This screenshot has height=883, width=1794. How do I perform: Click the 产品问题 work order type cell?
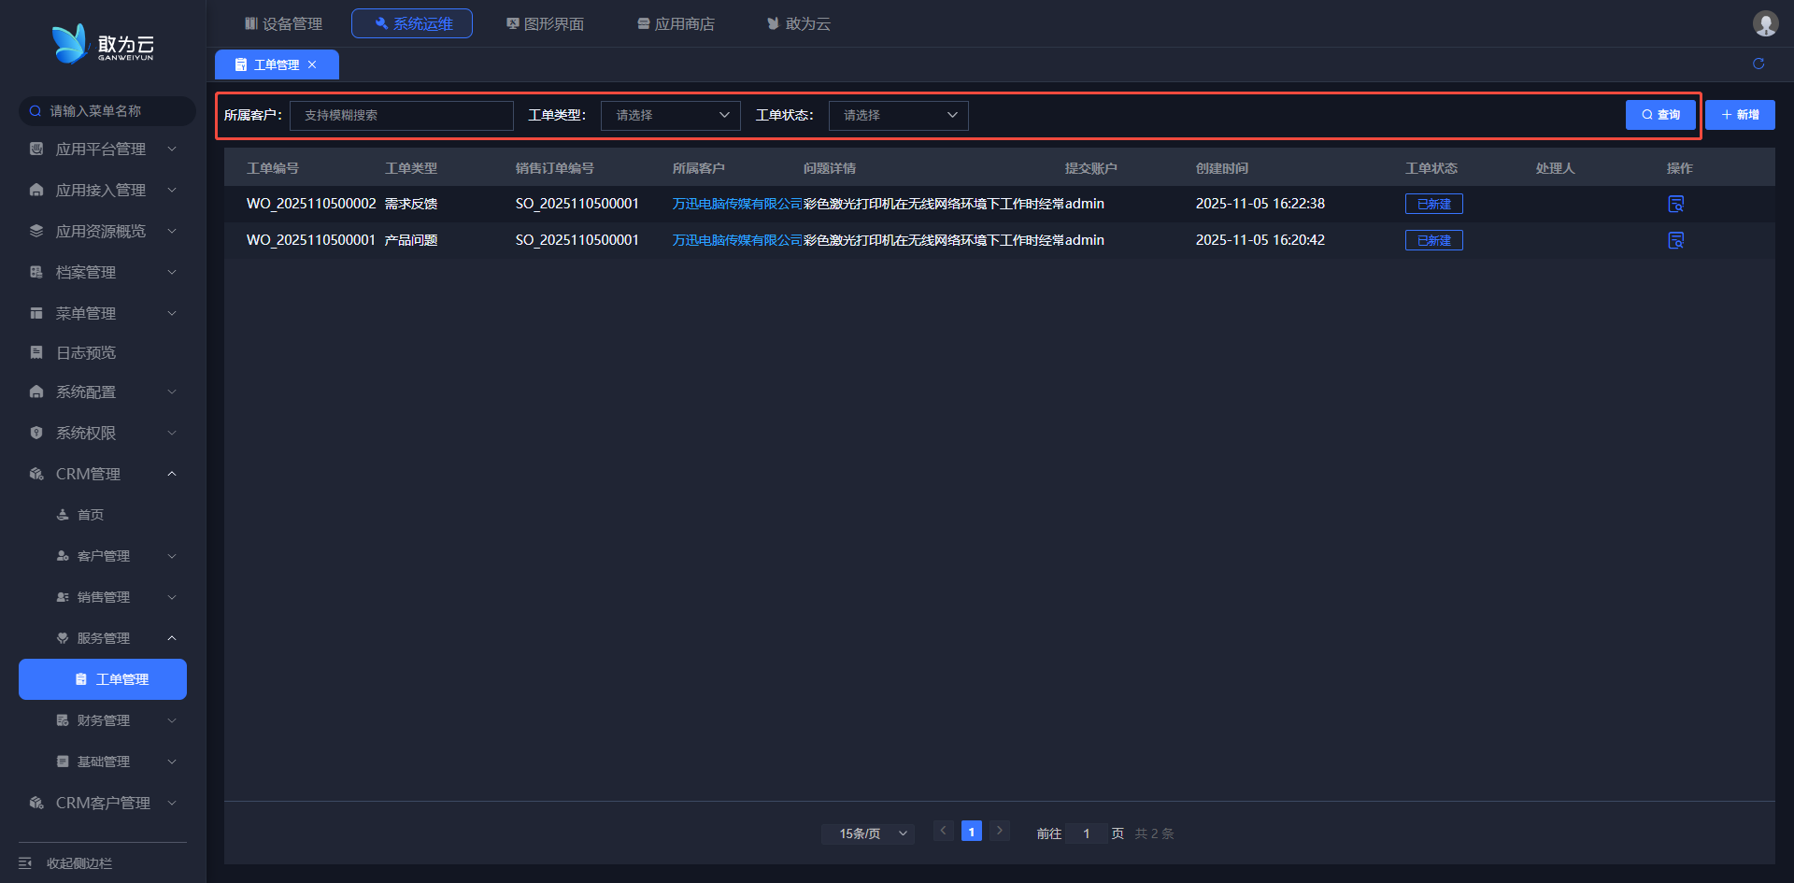[411, 240]
